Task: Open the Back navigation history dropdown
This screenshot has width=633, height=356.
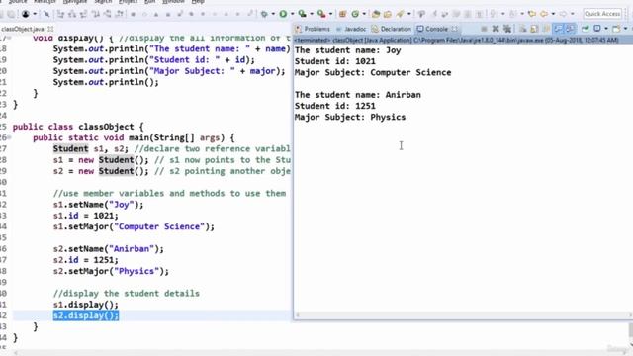Action: 553,14
